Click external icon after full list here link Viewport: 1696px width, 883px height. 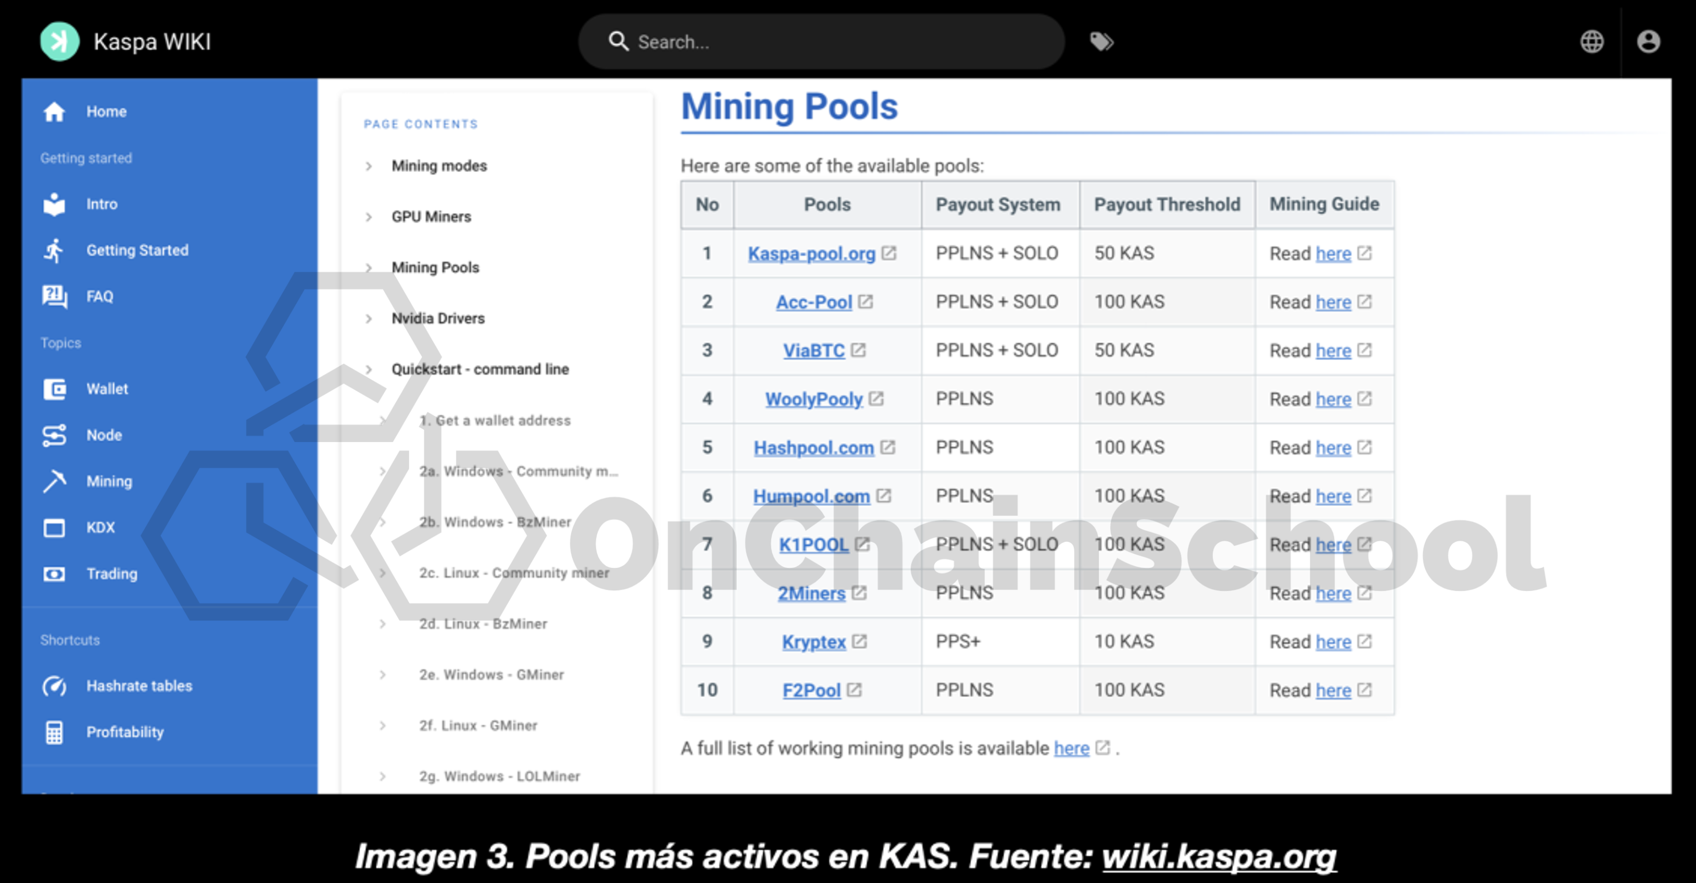point(1103,747)
